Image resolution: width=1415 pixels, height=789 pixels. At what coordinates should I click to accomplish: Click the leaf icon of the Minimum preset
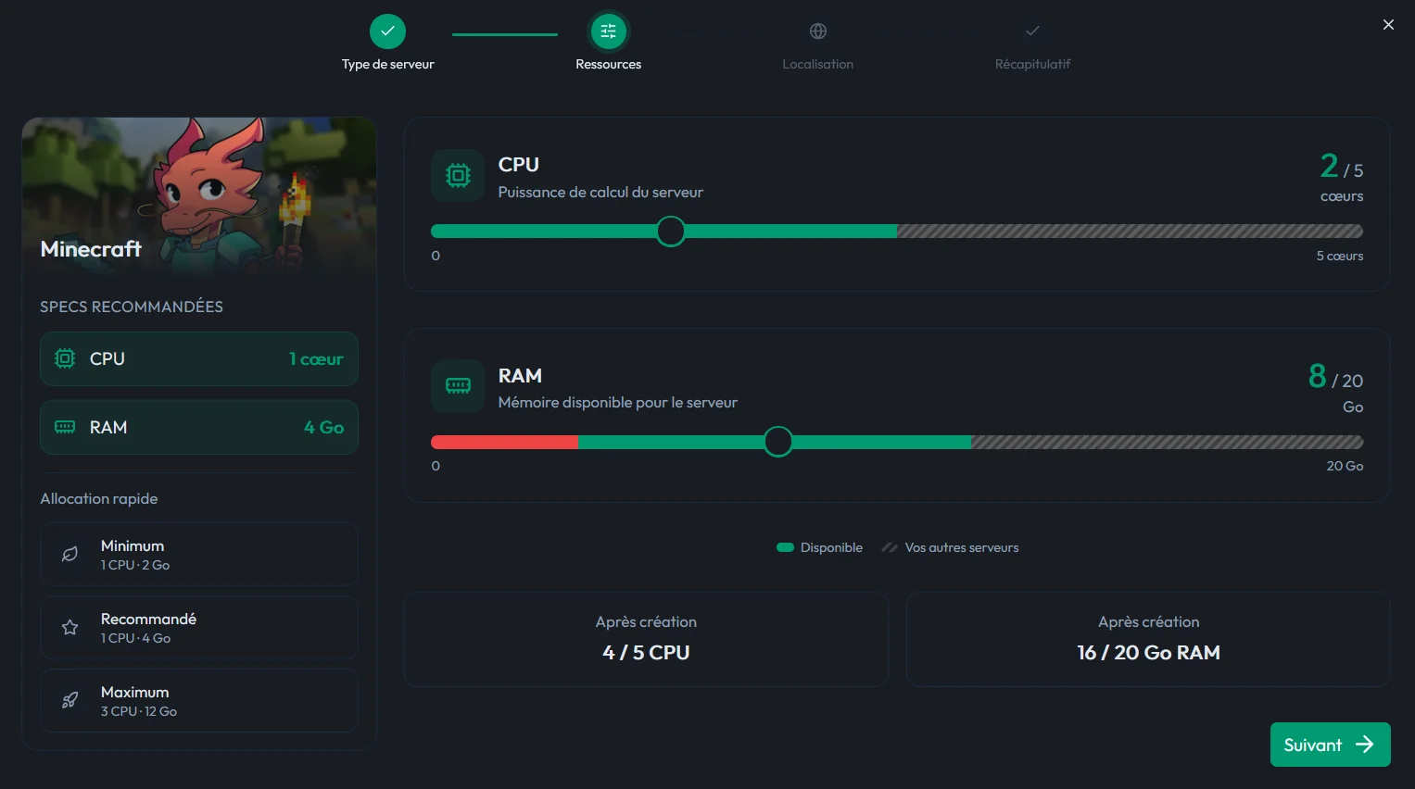pos(69,554)
